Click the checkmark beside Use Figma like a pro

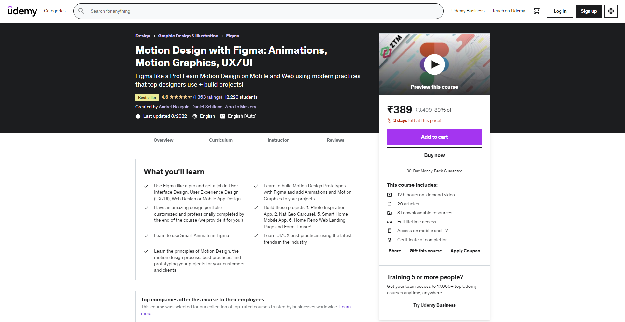tap(147, 186)
